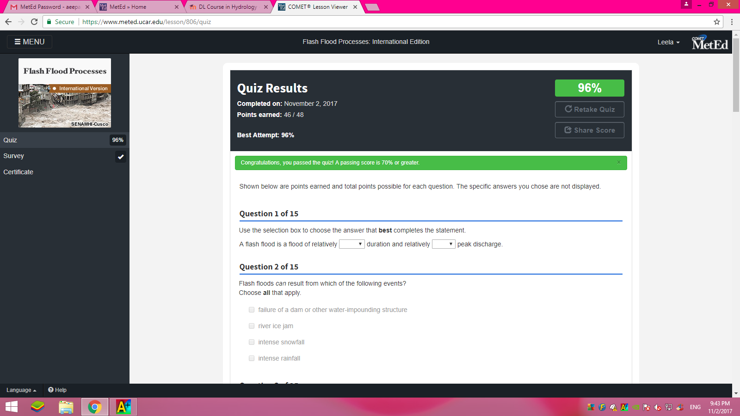Click the Share Score button
The image size is (740, 416).
coord(590,130)
